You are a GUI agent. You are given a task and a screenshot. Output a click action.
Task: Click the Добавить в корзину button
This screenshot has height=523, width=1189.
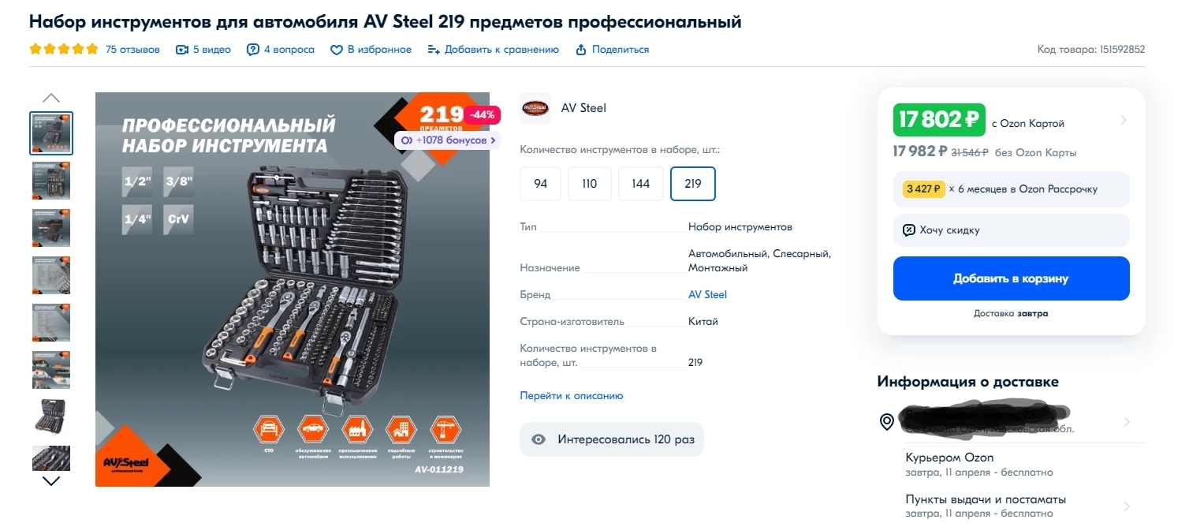click(1011, 278)
